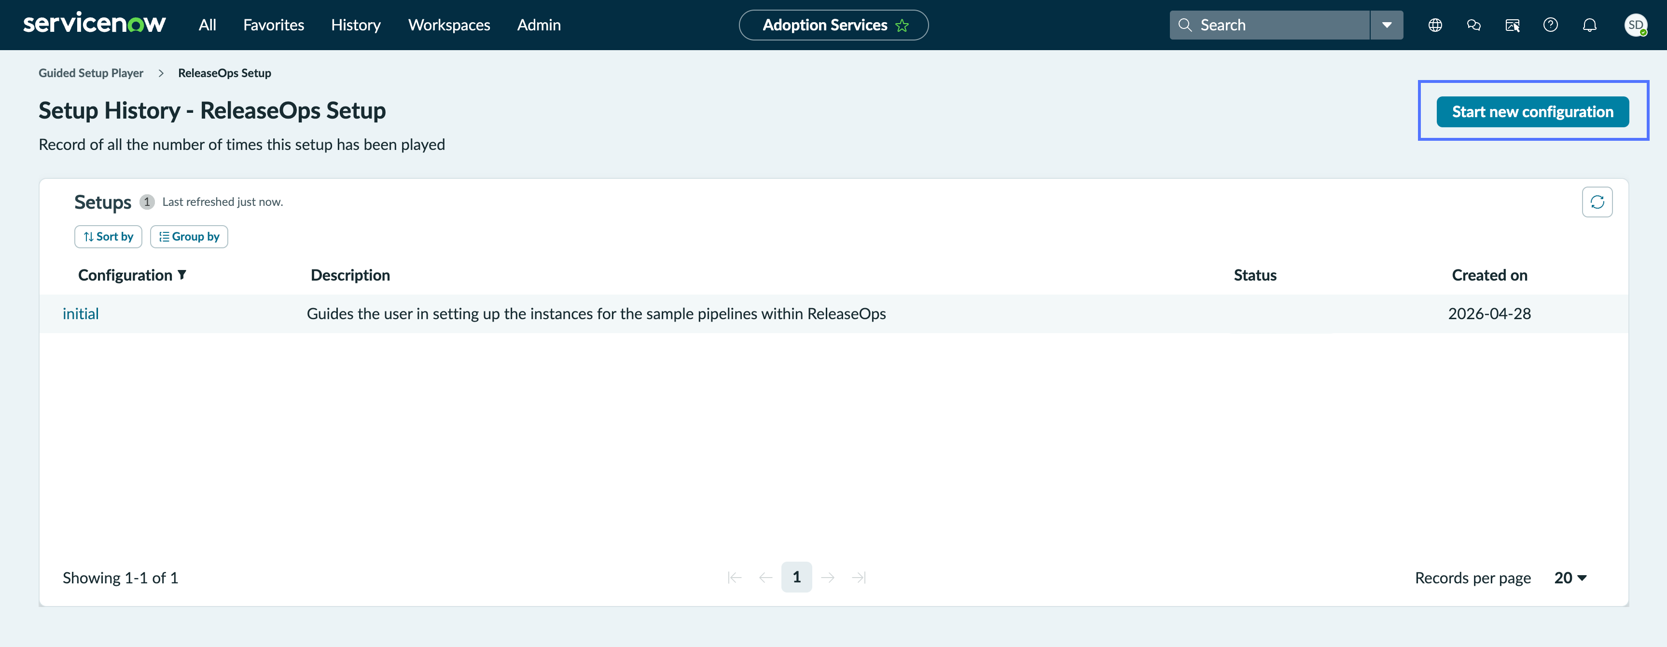Sort by the Description column header
This screenshot has height=647, width=1667.
click(x=350, y=275)
